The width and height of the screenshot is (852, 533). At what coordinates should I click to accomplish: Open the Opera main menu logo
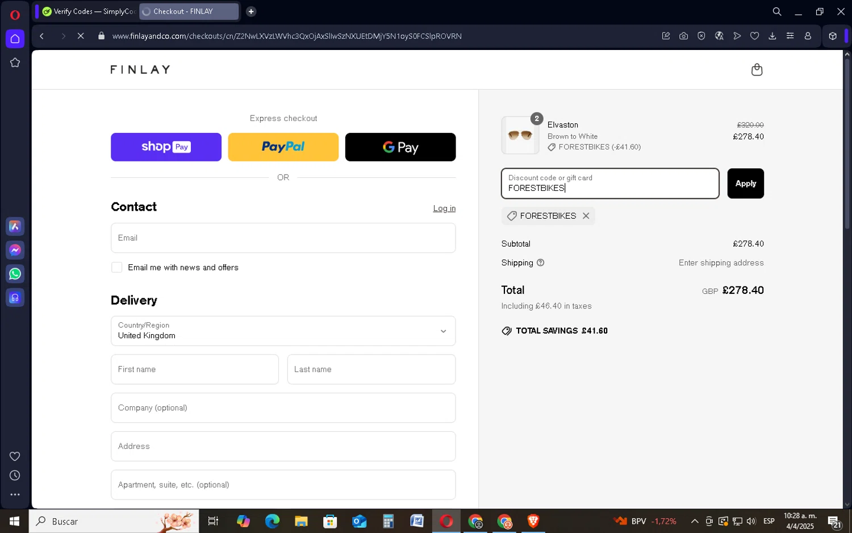pos(15,15)
